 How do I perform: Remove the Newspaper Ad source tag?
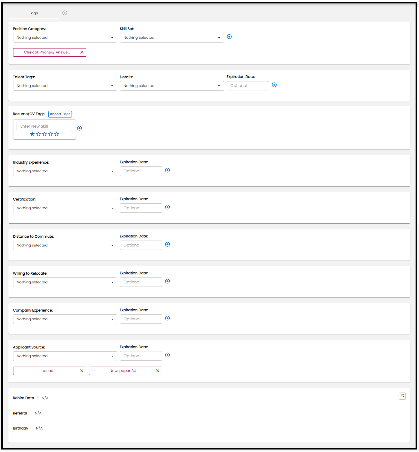tap(158, 371)
